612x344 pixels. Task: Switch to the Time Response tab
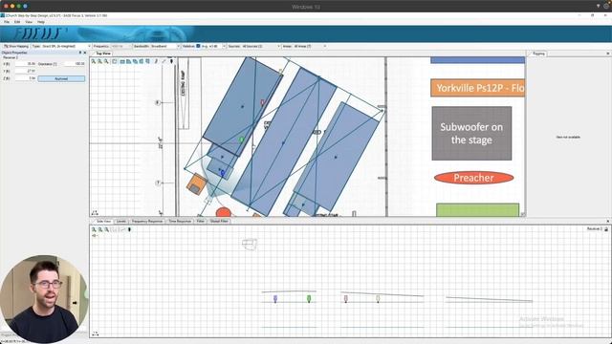click(180, 221)
